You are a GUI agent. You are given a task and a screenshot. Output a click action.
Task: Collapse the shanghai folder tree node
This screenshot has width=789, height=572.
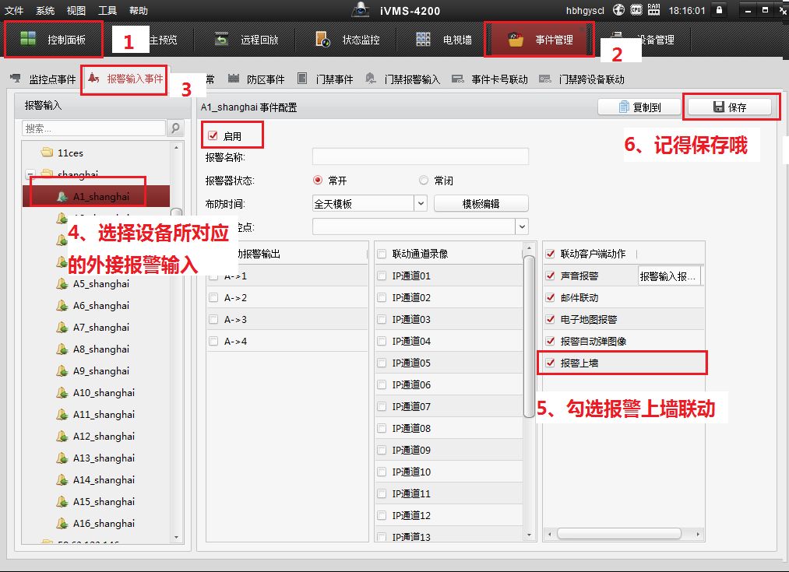[30, 175]
